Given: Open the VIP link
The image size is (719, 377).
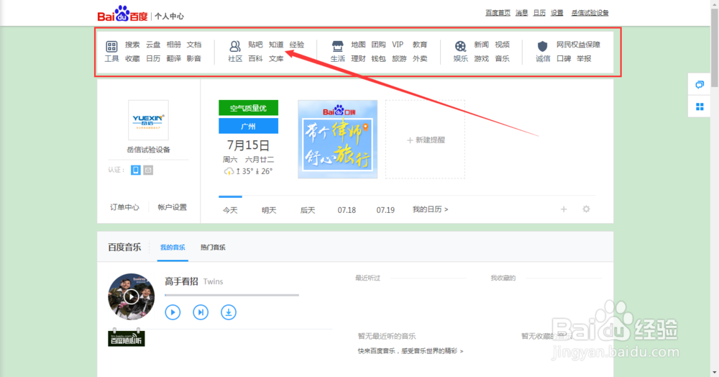Looking at the screenshot, I should (398, 45).
